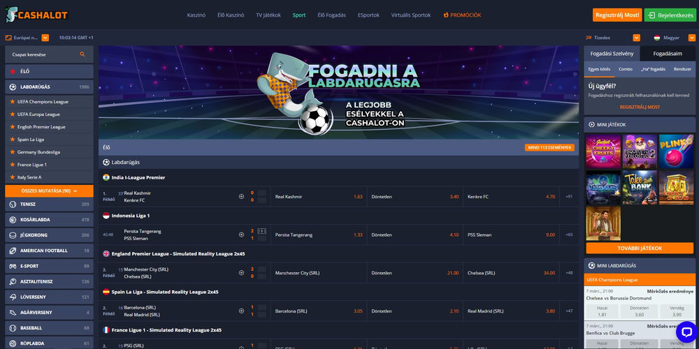Click the Regisztrálj Most! button

[x=617, y=15]
